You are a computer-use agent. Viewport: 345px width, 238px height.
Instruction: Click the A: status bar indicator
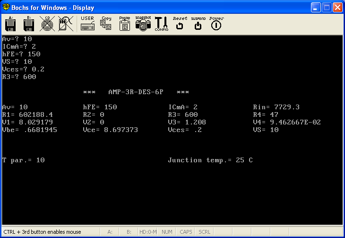pos(110,232)
